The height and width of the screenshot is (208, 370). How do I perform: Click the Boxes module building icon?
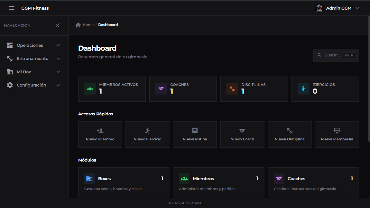(89, 179)
